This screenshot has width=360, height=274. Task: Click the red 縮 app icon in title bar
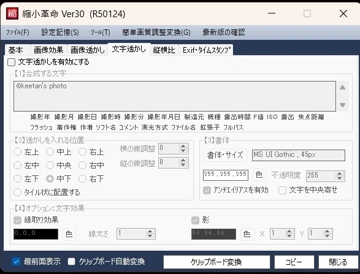click(12, 13)
